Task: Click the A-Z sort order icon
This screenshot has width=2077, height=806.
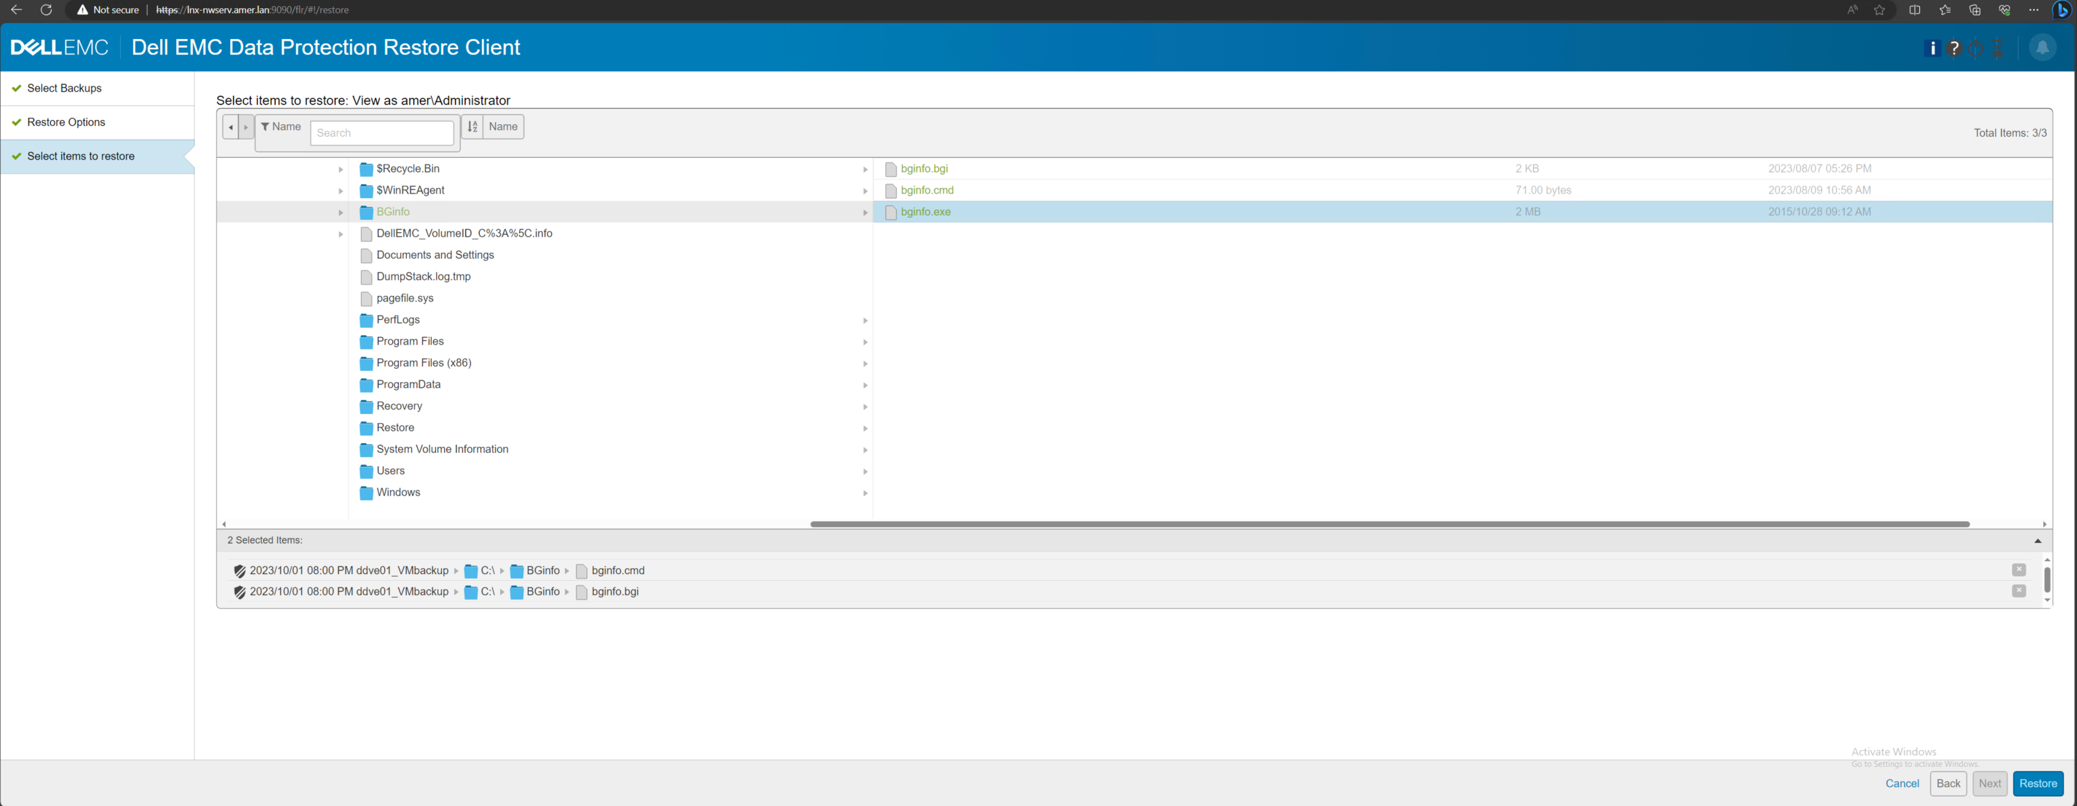Action: [x=472, y=127]
